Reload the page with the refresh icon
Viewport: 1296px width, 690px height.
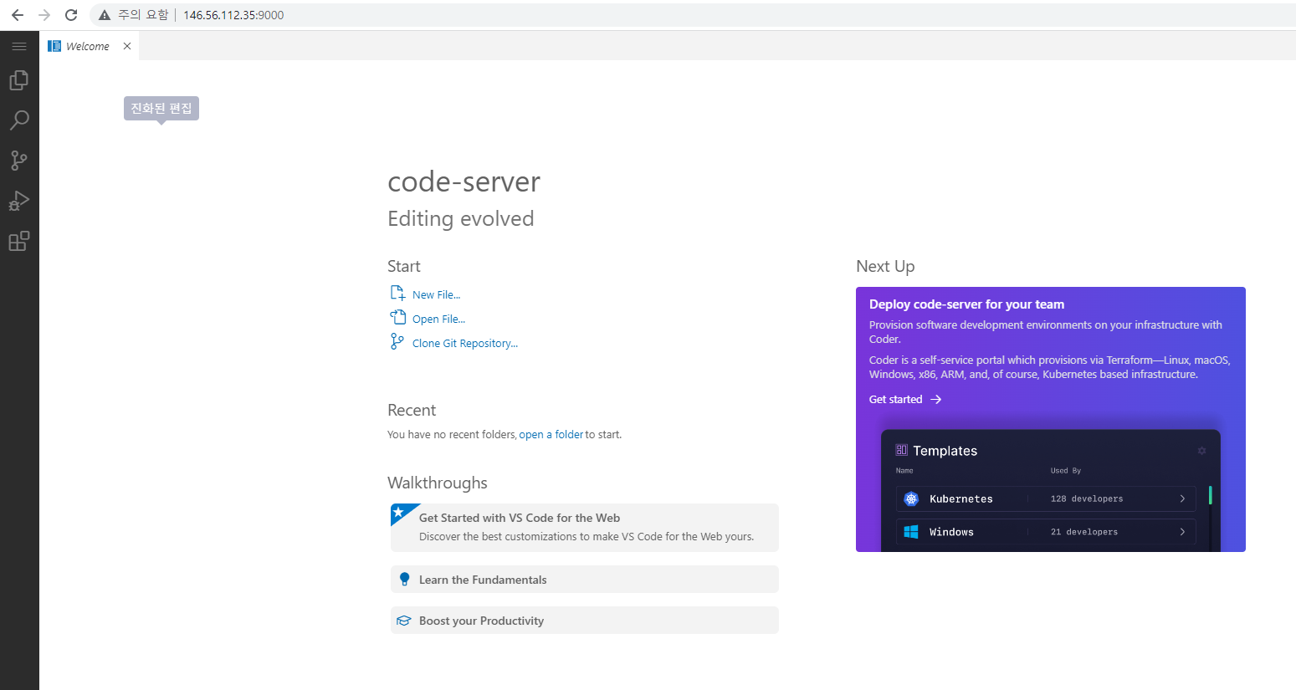pos(71,15)
